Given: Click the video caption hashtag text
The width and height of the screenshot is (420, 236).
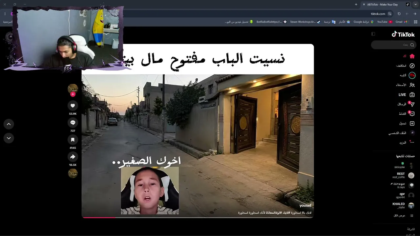Looking at the screenshot, I should coord(275,213).
